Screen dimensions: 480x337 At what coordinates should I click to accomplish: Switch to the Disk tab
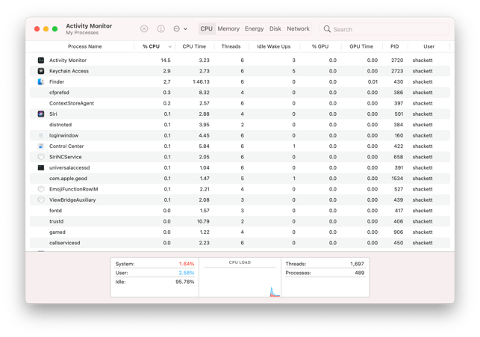(275, 29)
